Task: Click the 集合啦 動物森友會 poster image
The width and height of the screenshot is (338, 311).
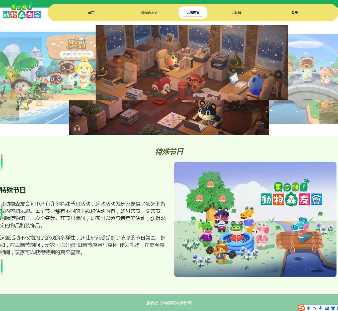Action: coord(255,219)
